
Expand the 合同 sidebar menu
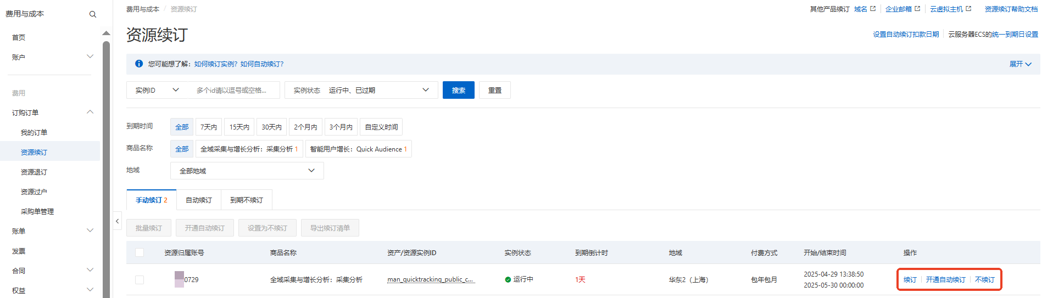[x=90, y=270]
